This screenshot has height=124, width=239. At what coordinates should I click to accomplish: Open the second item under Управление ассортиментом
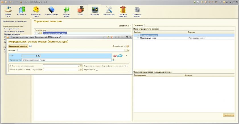coord(14,31)
